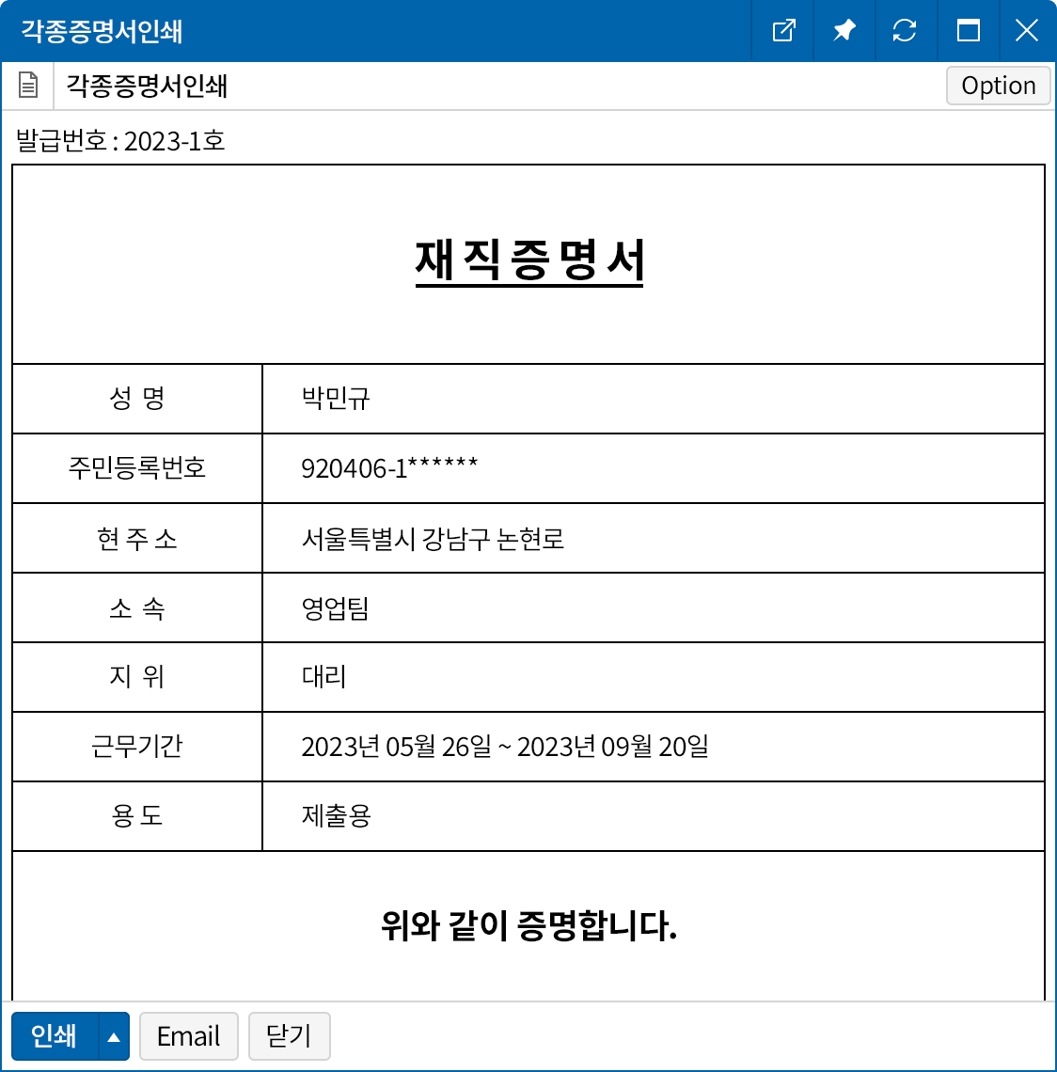Click the masked 주민등록번호 value
The image size is (1057, 1072).
pos(389,468)
